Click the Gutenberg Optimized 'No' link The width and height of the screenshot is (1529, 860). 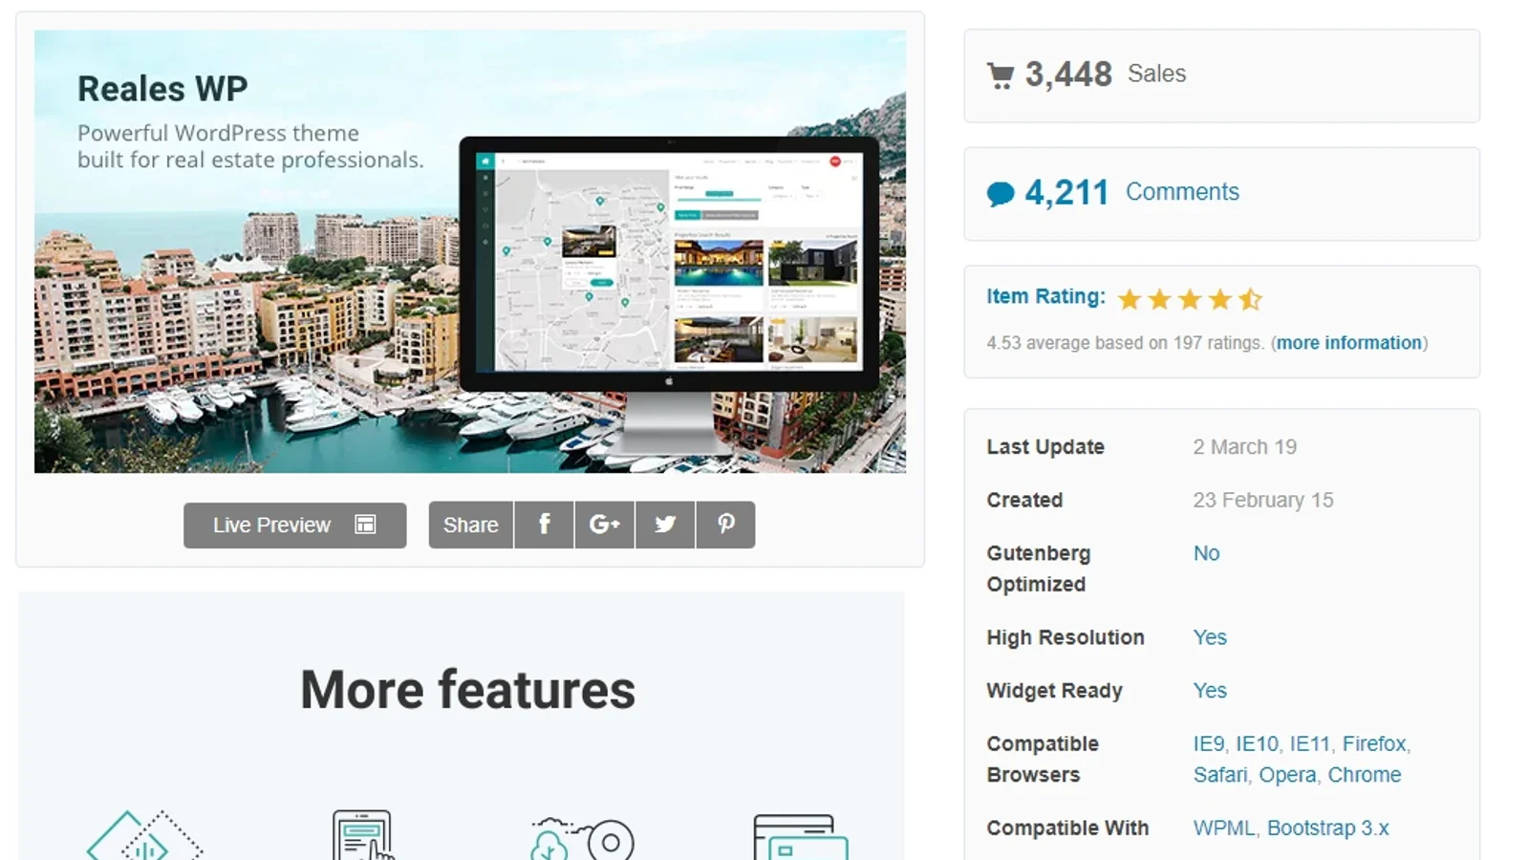point(1206,553)
